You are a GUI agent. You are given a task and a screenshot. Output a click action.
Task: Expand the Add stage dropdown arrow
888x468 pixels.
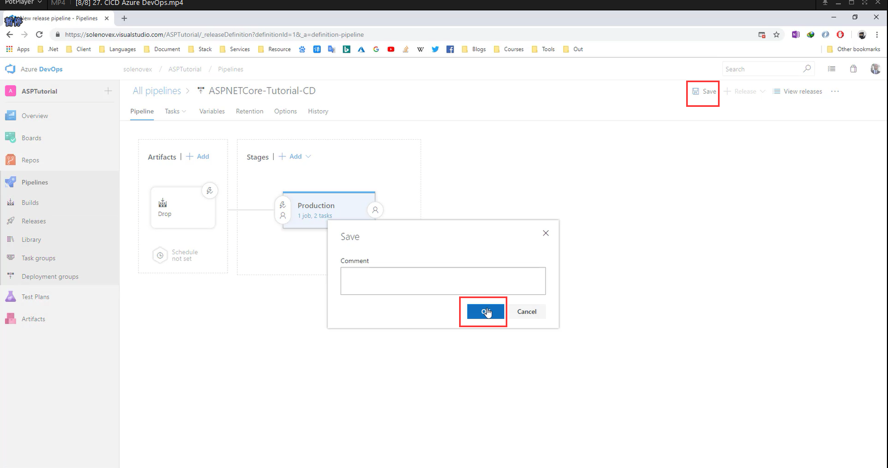click(308, 157)
